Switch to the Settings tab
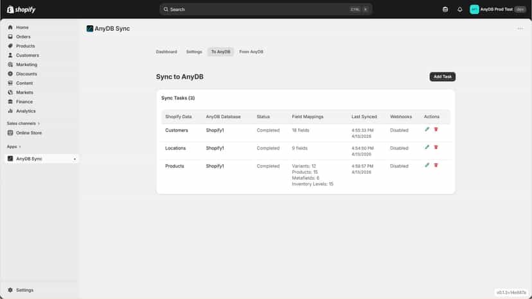 click(x=194, y=52)
